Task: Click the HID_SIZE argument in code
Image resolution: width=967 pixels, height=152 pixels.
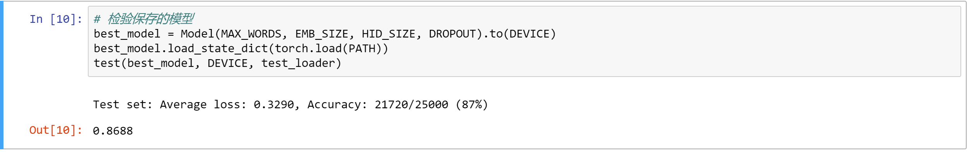Action: [389, 34]
